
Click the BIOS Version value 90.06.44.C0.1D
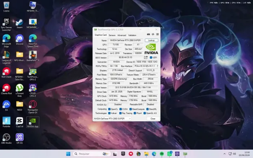[125, 57]
